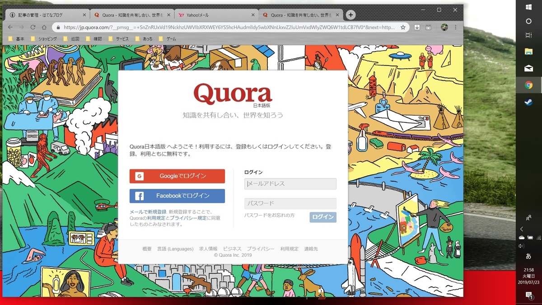Open the 概要 footer link
The width and height of the screenshot is (542, 305).
click(147, 249)
